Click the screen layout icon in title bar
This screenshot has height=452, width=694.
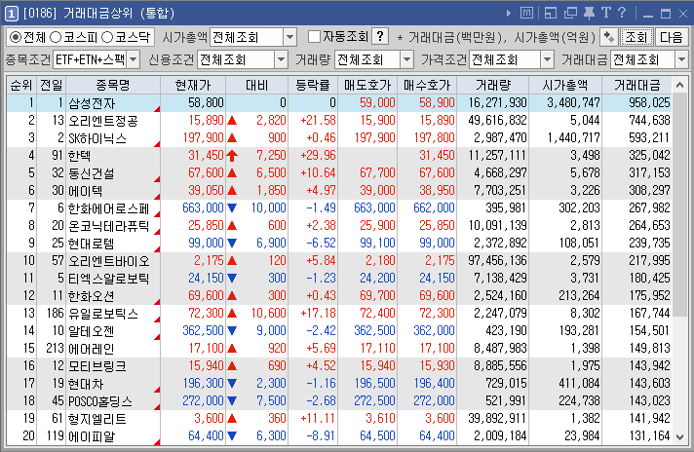pos(550,13)
